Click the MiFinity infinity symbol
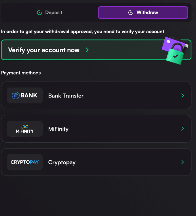Viewport: 196px width, 216px height. [25, 127]
